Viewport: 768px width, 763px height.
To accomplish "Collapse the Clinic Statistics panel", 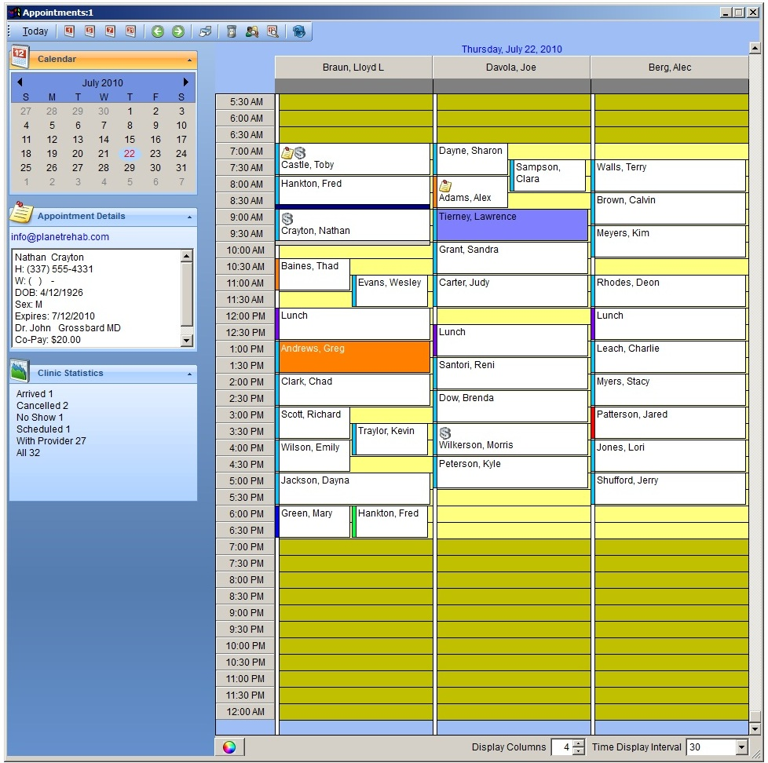I will tap(188, 373).
